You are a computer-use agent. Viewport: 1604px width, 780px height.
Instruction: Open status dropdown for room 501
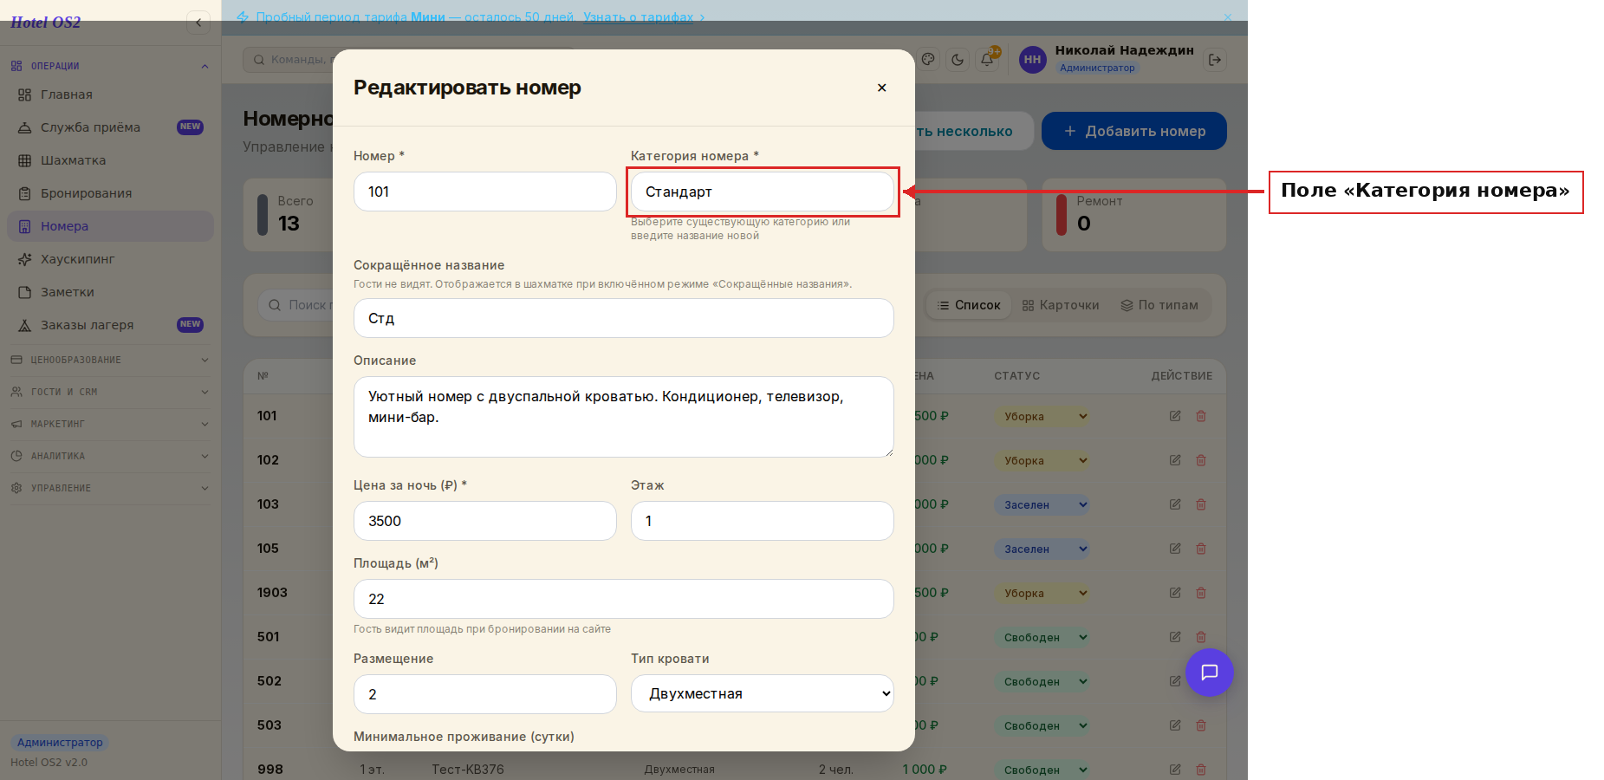tap(1042, 638)
